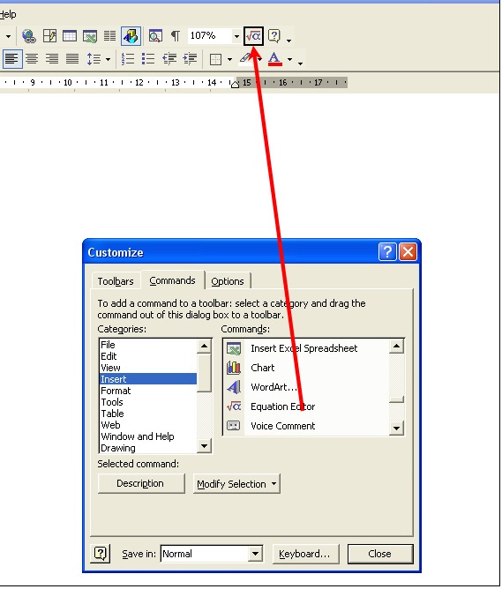The image size is (502, 589).
Task: Click the Equation Editor toolbar icon
Action: click(x=253, y=36)
